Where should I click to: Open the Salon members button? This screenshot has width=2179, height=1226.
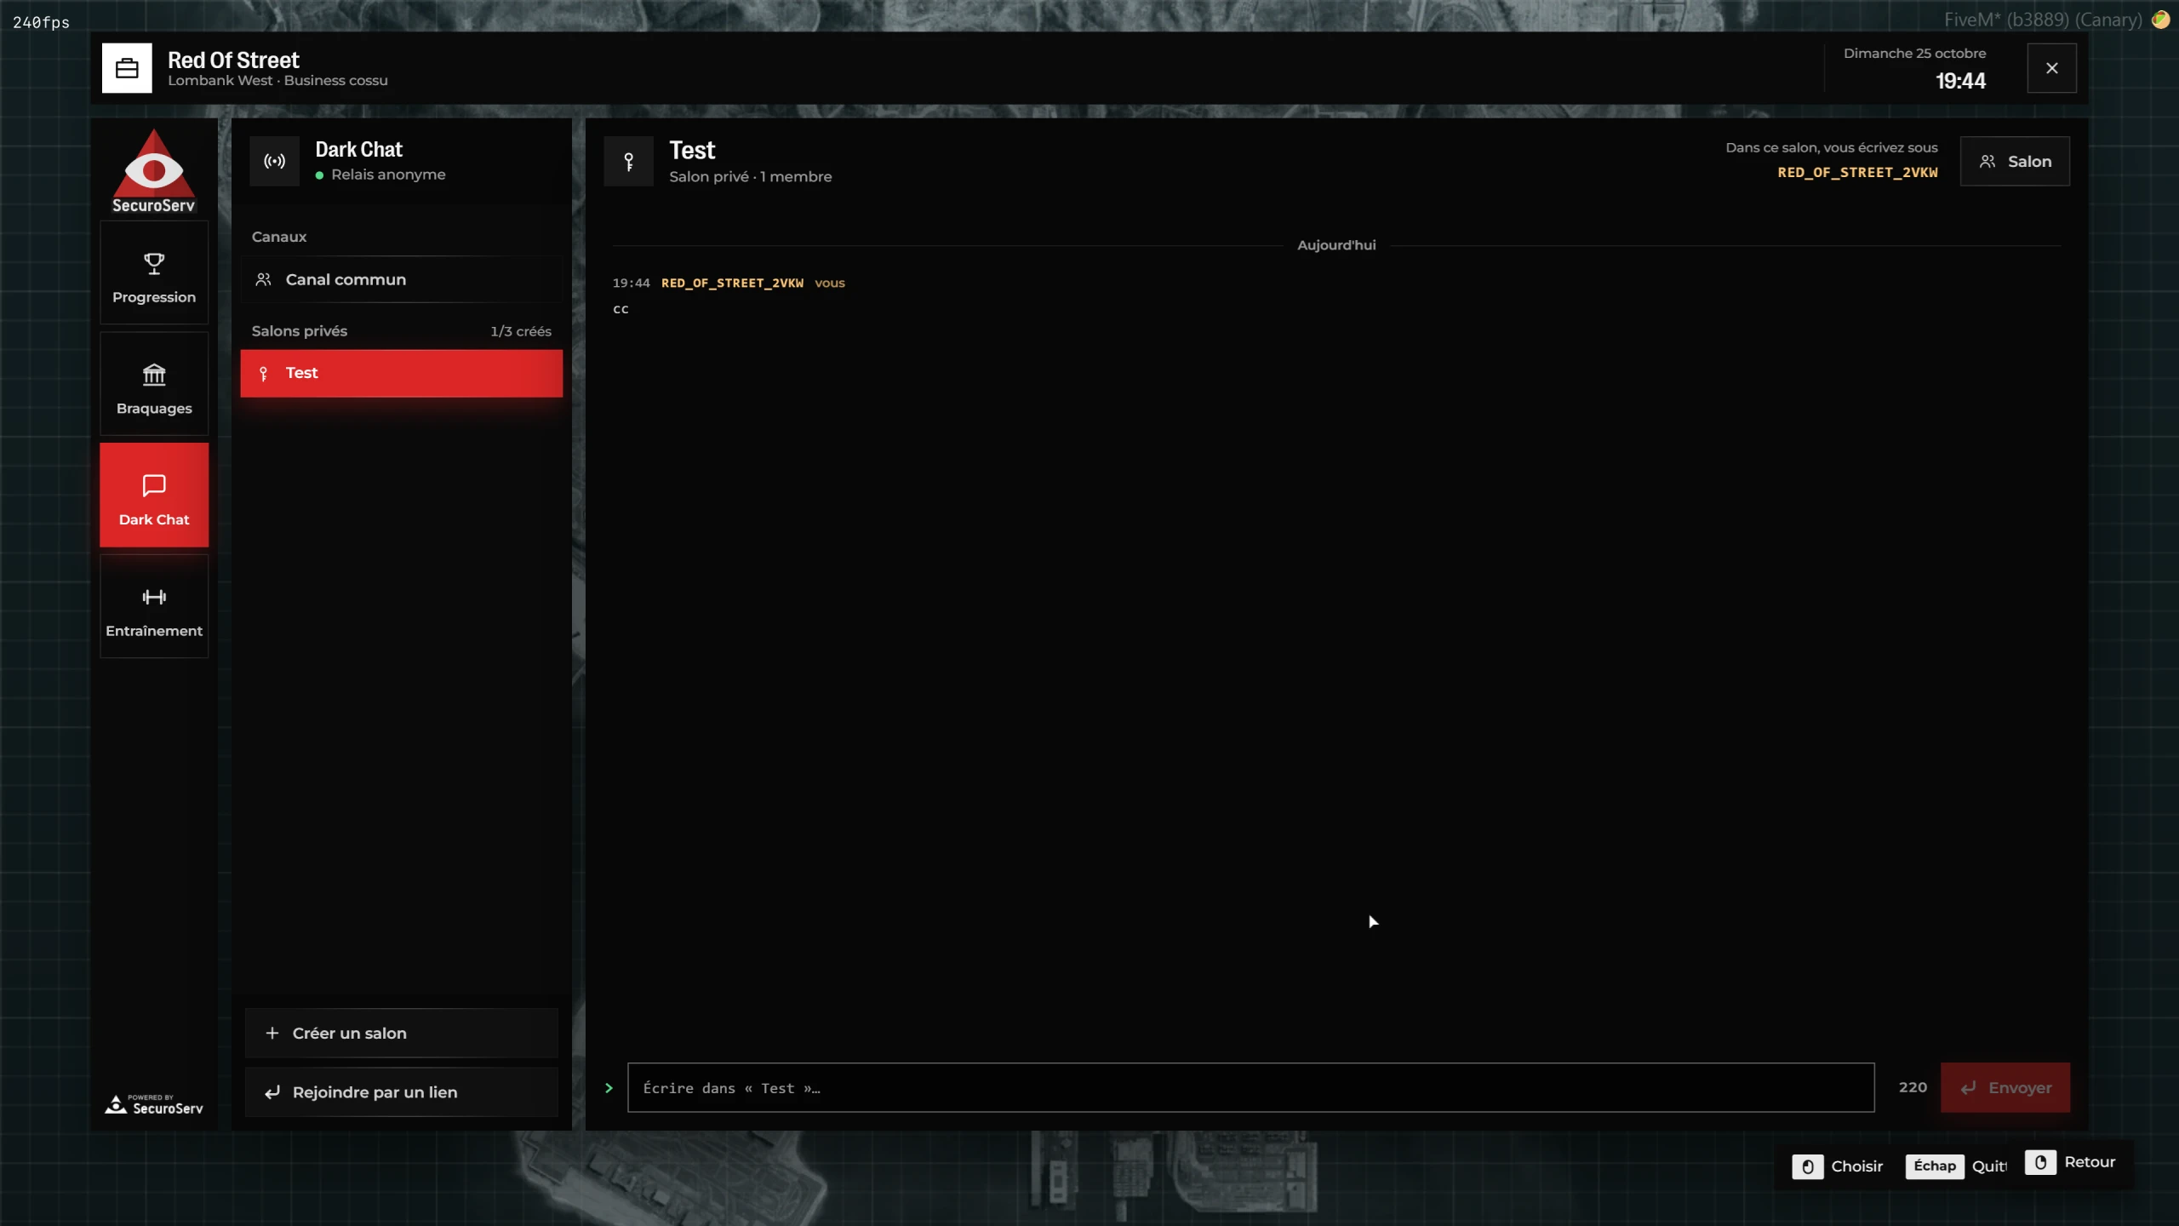(2015, 161)
